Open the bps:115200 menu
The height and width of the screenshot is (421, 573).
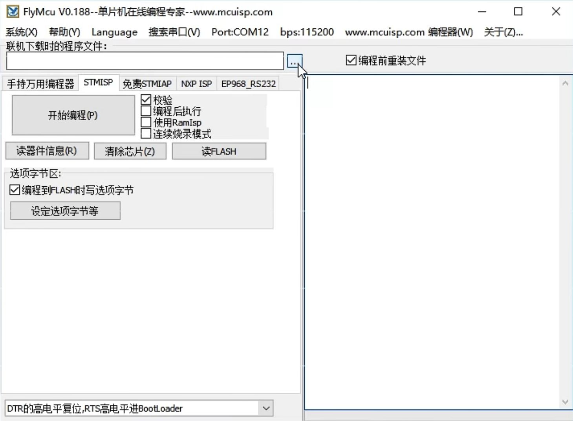(x=307, y=32)
